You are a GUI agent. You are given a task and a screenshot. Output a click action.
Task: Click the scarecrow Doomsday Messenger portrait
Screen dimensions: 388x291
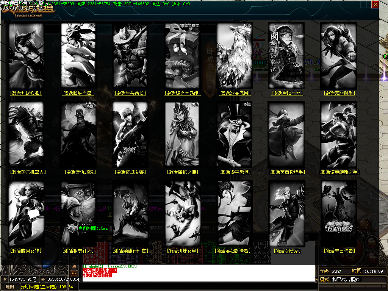339,213
